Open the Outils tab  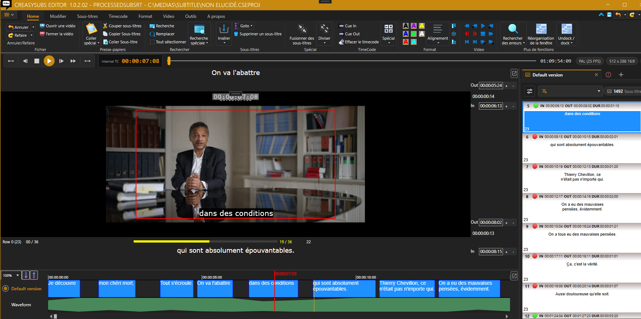coord(190,16)
